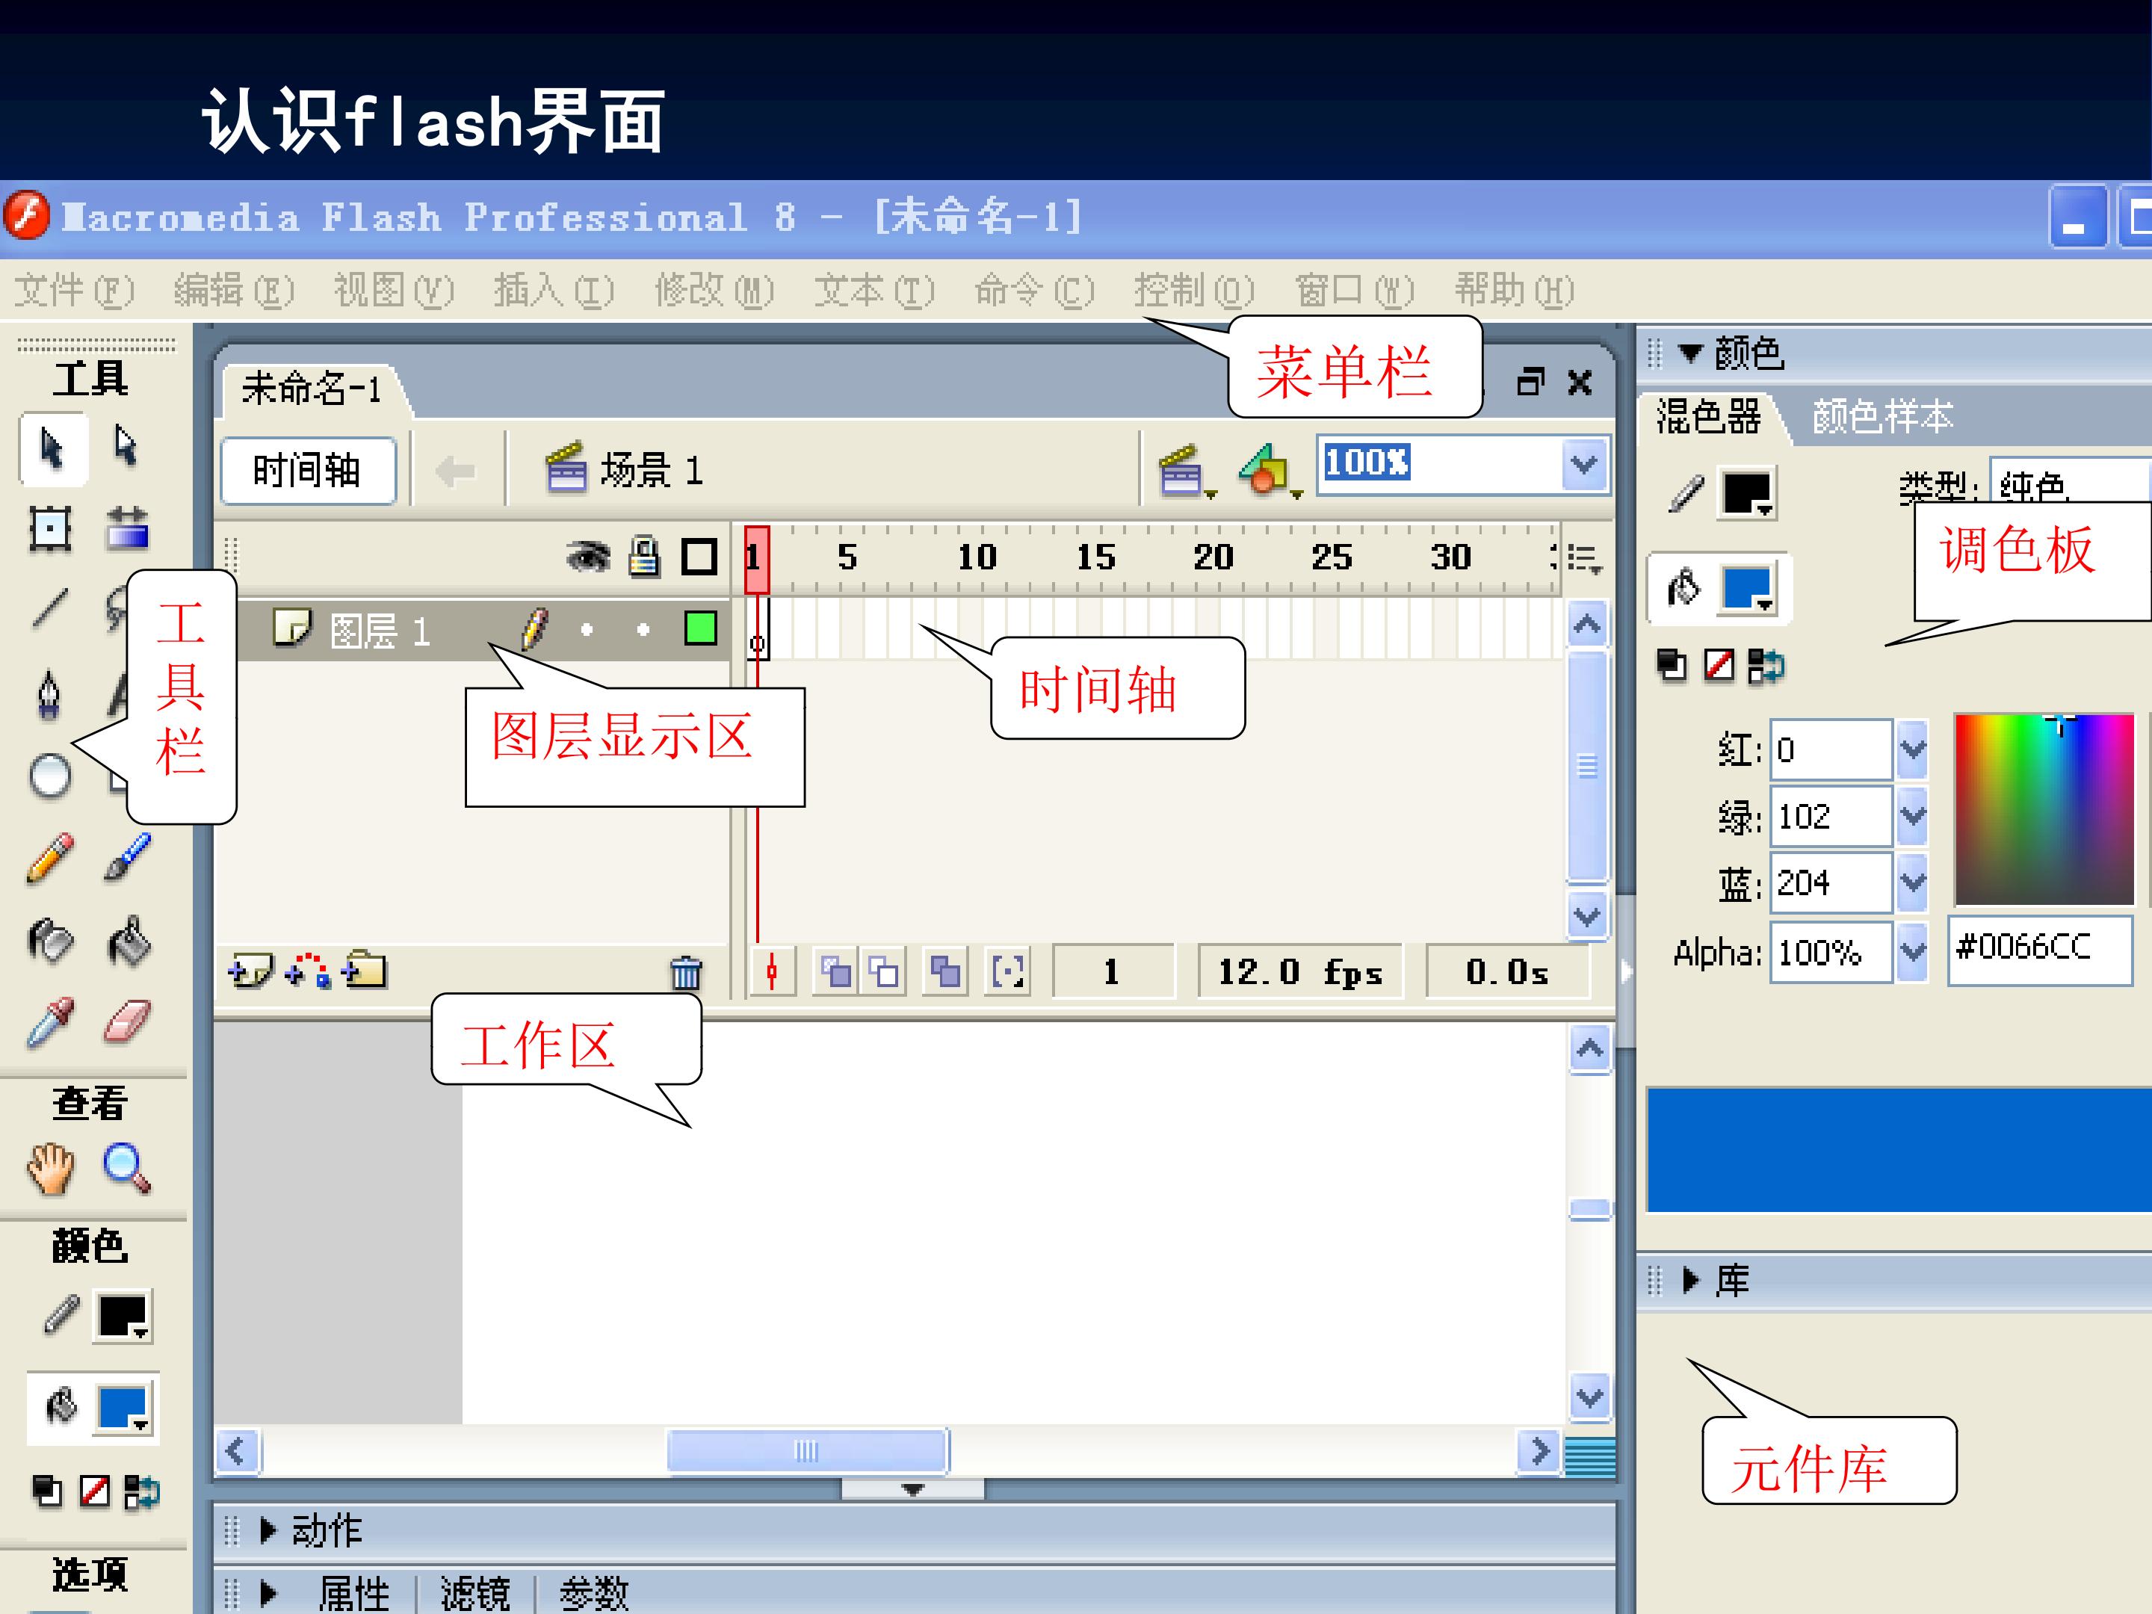Click Swap Colors icon in Tools panel

[x=142, y=1491]
